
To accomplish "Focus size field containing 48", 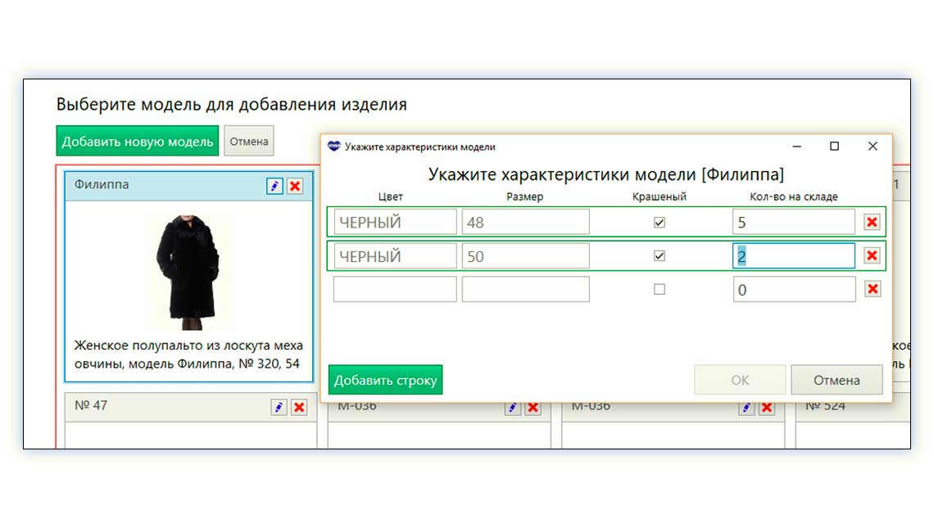I will coord(525,222).
